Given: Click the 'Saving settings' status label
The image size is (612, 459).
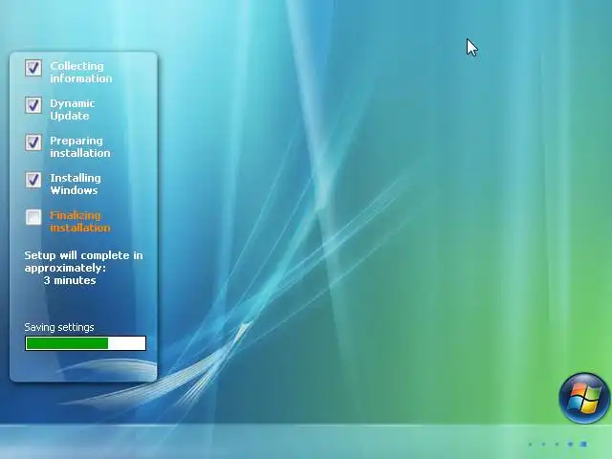Looking at the screenshot, I should coord(59,327).
